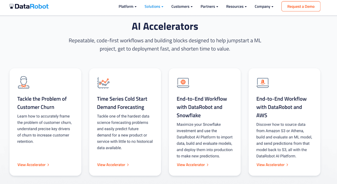This screenshot has height=184, width=337.
Task: Open the Resources dropdown
Action: click(236, 6)
